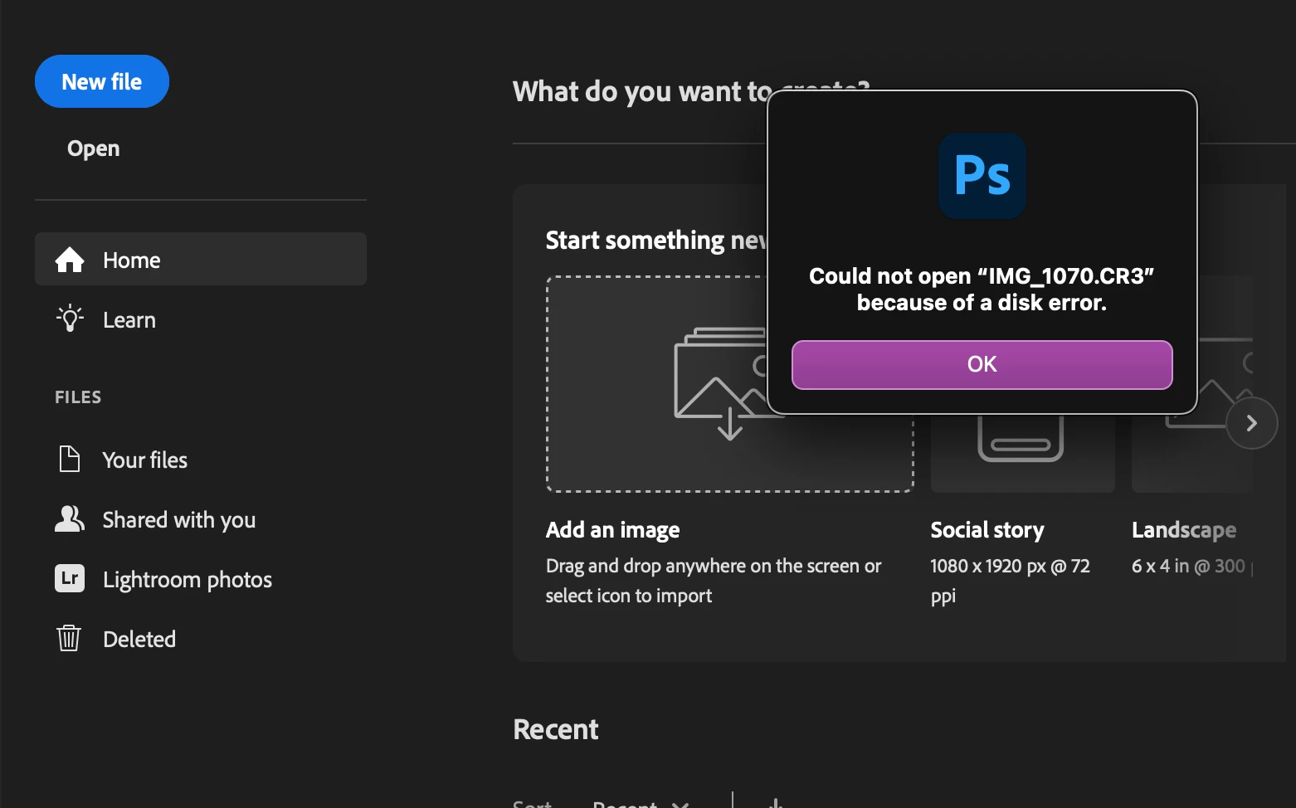Click the Your files document icon
Viewport: 1296px width, 808px height.
[x=70, y=459]
